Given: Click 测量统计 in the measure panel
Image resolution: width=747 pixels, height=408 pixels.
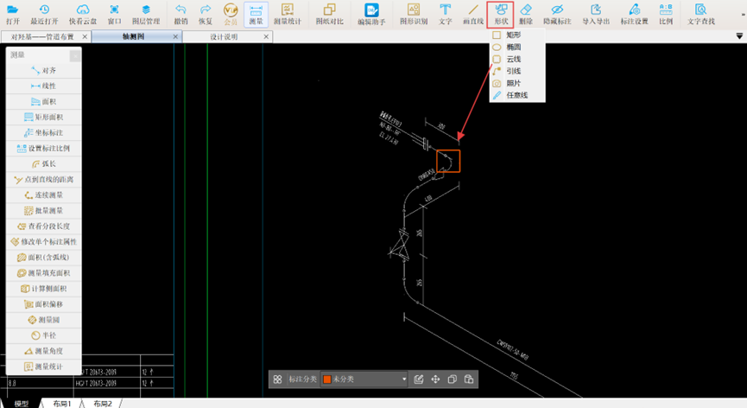Looking at the screenshot, I should [x=44, y=367].
